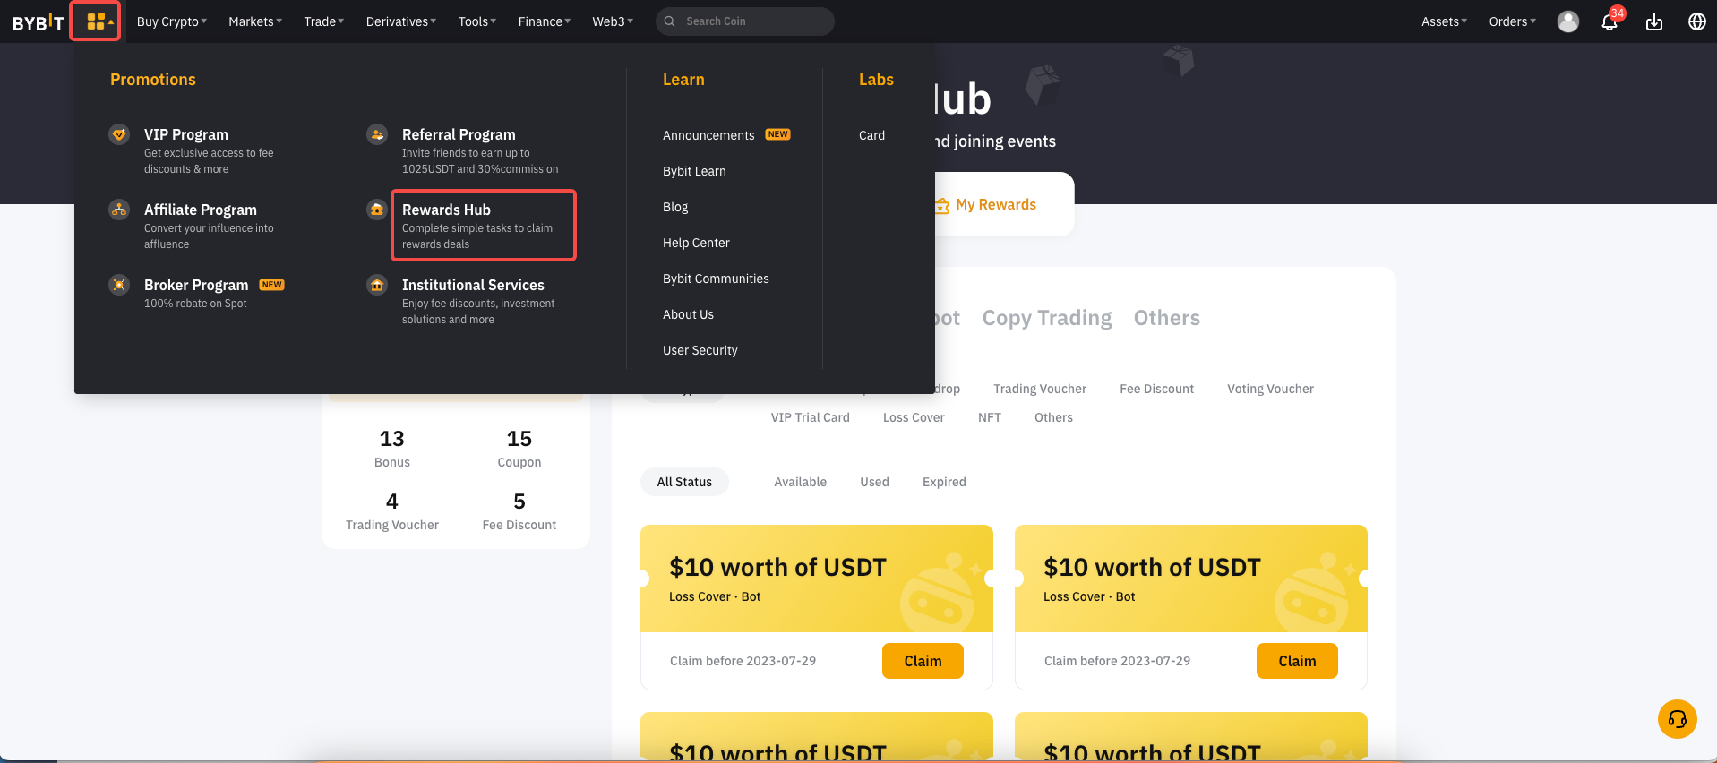This screenshot has width=1717, height=763.
Task: Expand the Buy Crypto dropdown
Action: (x=172, y=21)
